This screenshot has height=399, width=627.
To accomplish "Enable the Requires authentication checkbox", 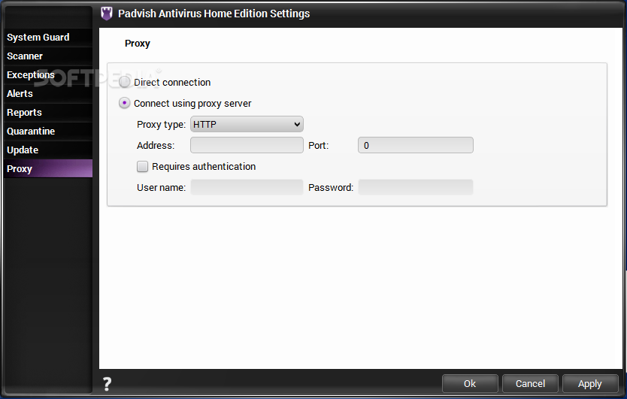I will tap(142, 166).
